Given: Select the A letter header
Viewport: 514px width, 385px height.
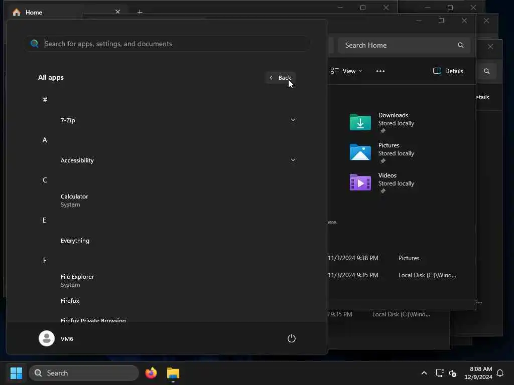Looking at the screenshot, I should click(45, 140).
